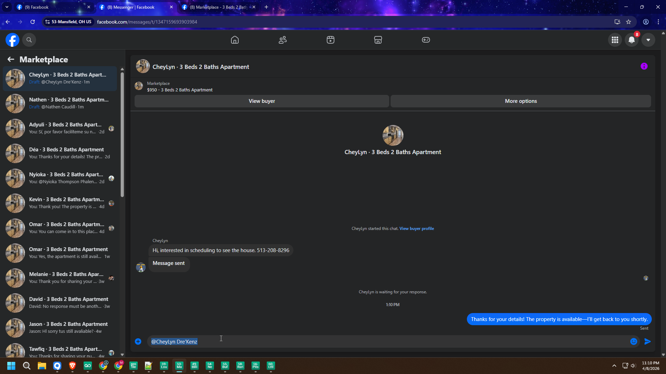Open Facebook Home feed icon
Image resolution: width=666 pixels, height=374 pixels.
tap(235, 40)
